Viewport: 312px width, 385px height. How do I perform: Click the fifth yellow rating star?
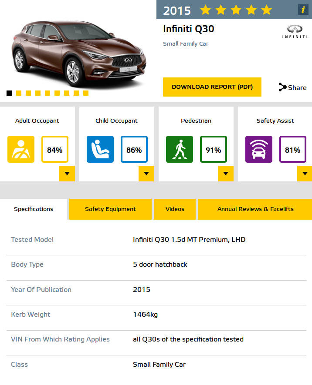coord(267,10)
